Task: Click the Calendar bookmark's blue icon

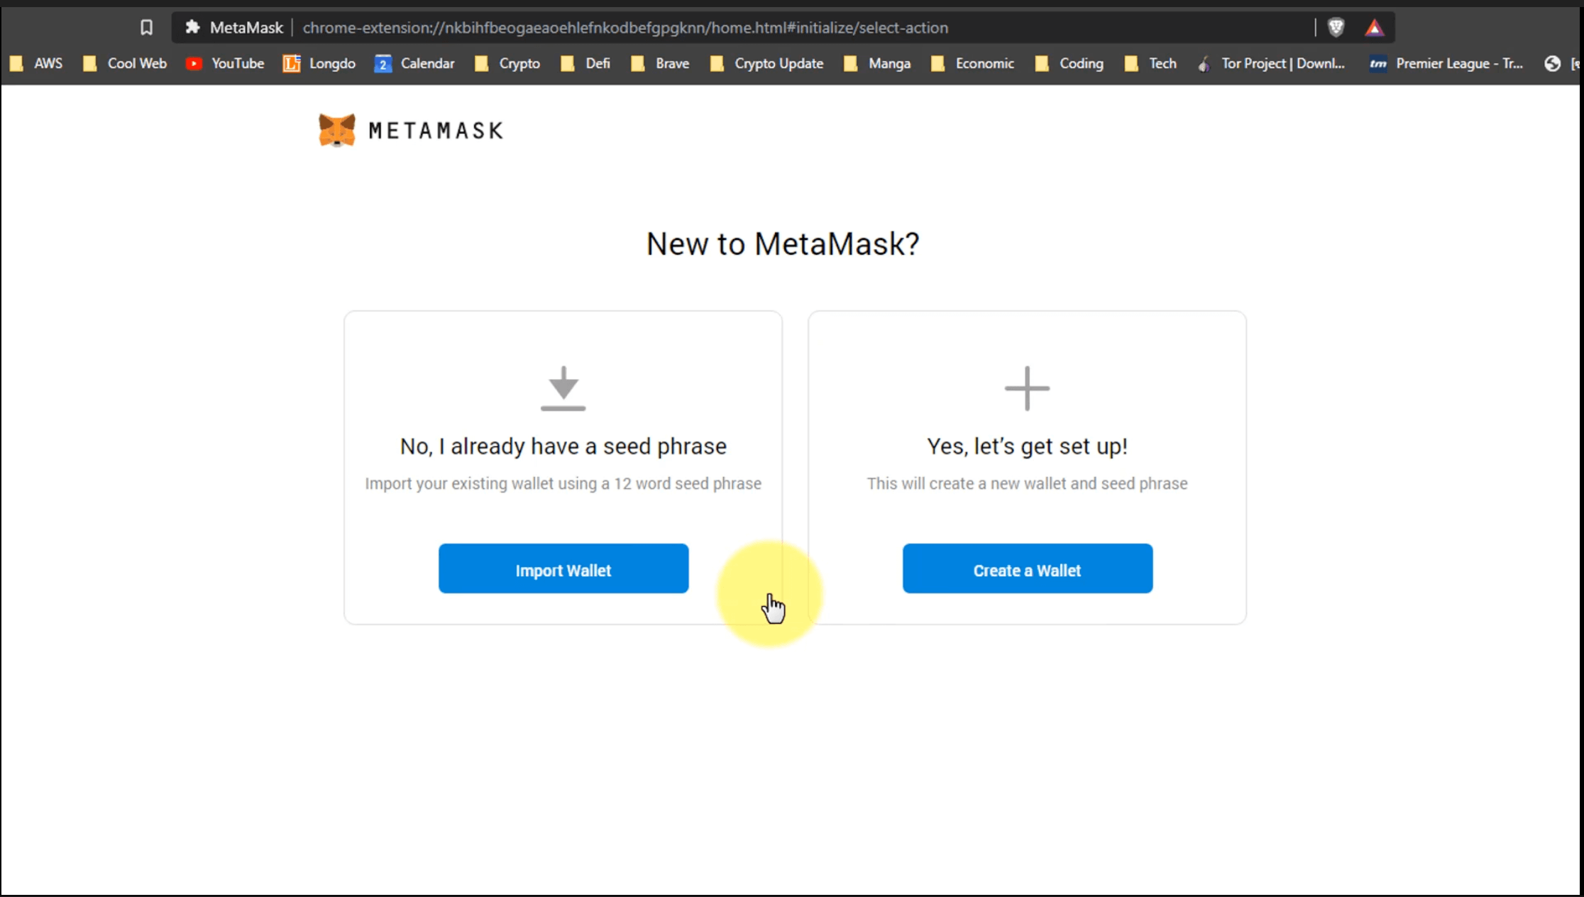Action: click(x=383, y=64)
